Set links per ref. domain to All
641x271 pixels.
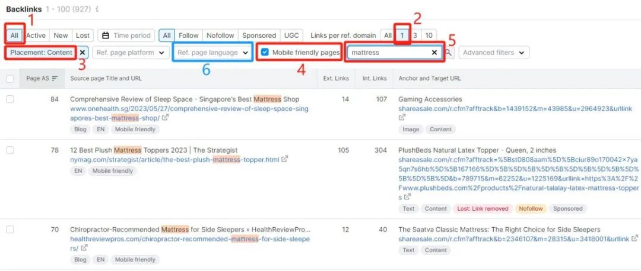(388, 36)
